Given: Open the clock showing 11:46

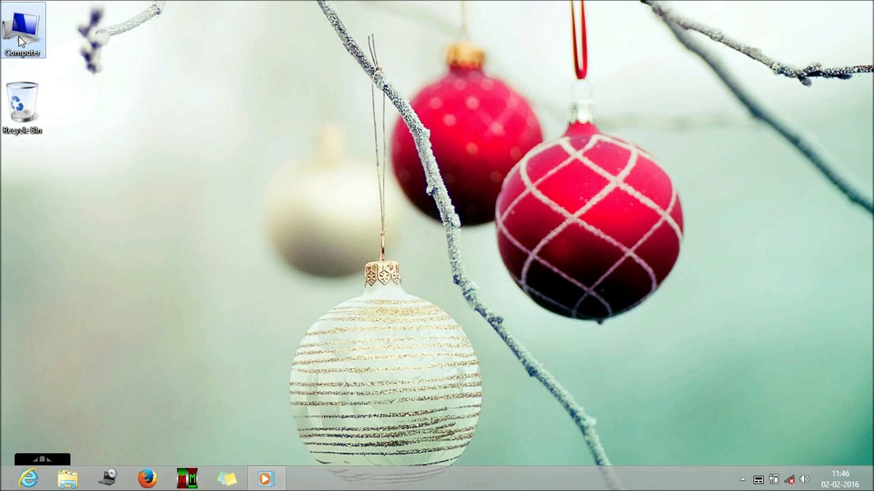Looking at the screenshot, I should point(840,479).
